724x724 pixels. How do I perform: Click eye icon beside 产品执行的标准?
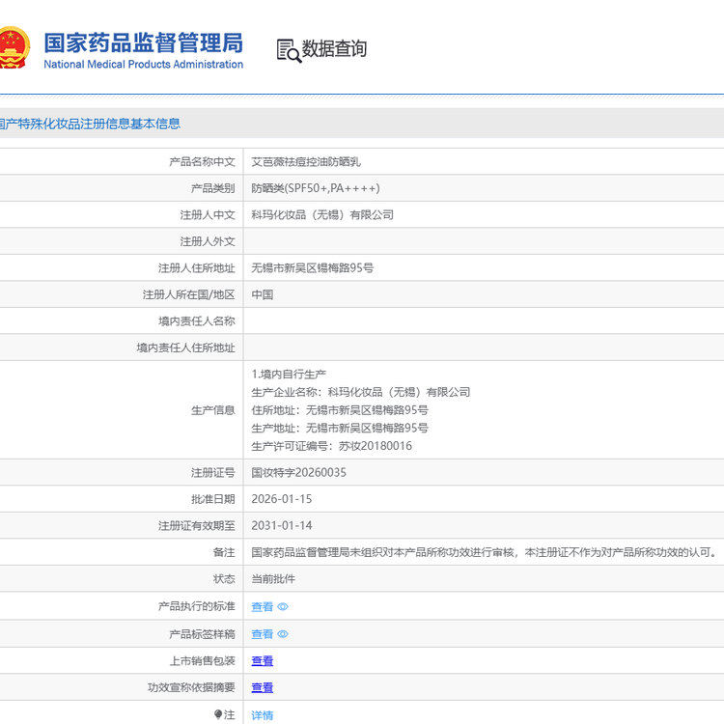[x=283, y=607]
